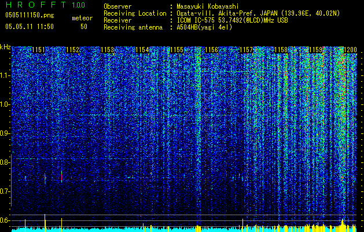Click the antenna value A504HB(yagi 4el)

coord(204,27)
